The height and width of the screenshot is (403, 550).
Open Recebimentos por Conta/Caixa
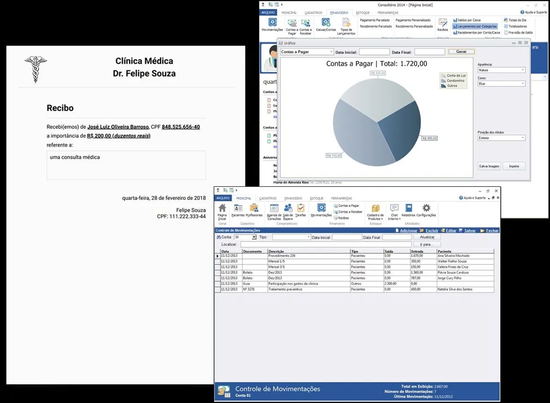tap(477, 32)
